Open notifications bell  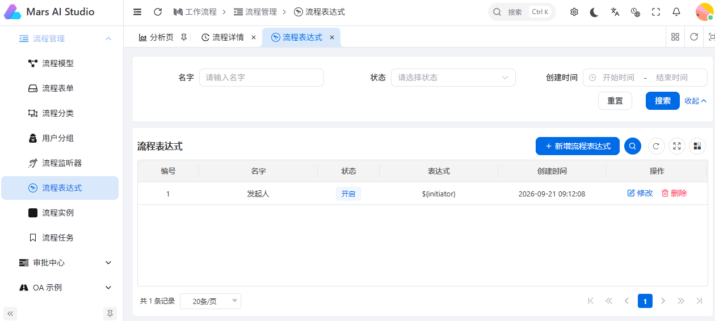click(x=676, y=12)
